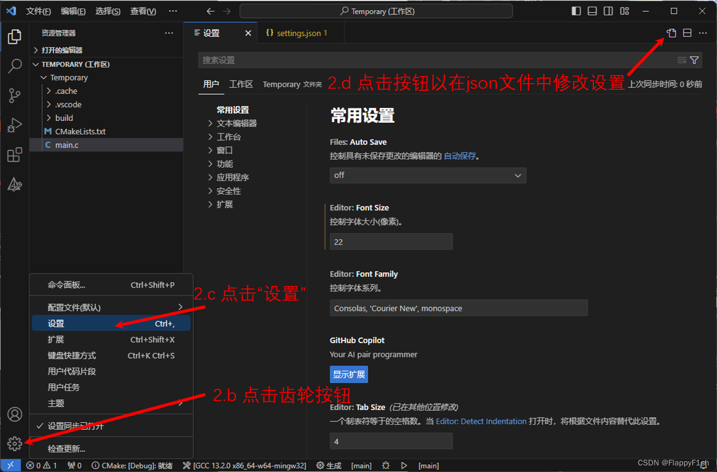Close the 设置 editor tab
The width and height of the screenshot is (717, 472).
(248, 33)
